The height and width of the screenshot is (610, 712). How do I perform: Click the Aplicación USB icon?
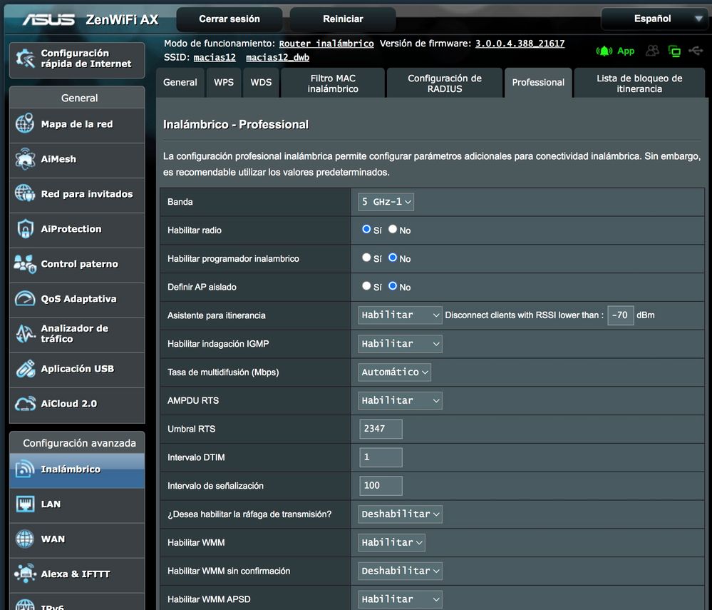(25, 369)
